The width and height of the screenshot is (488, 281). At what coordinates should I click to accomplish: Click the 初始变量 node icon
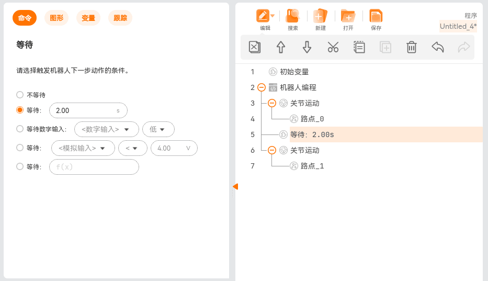[273, 72]
